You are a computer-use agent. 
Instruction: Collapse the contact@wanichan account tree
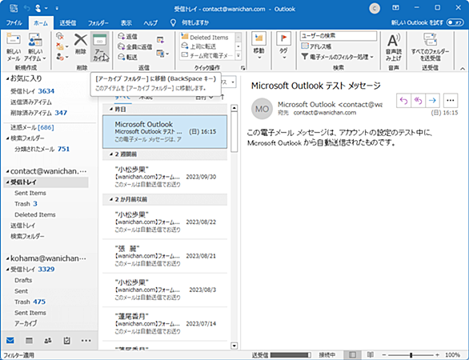7,172
